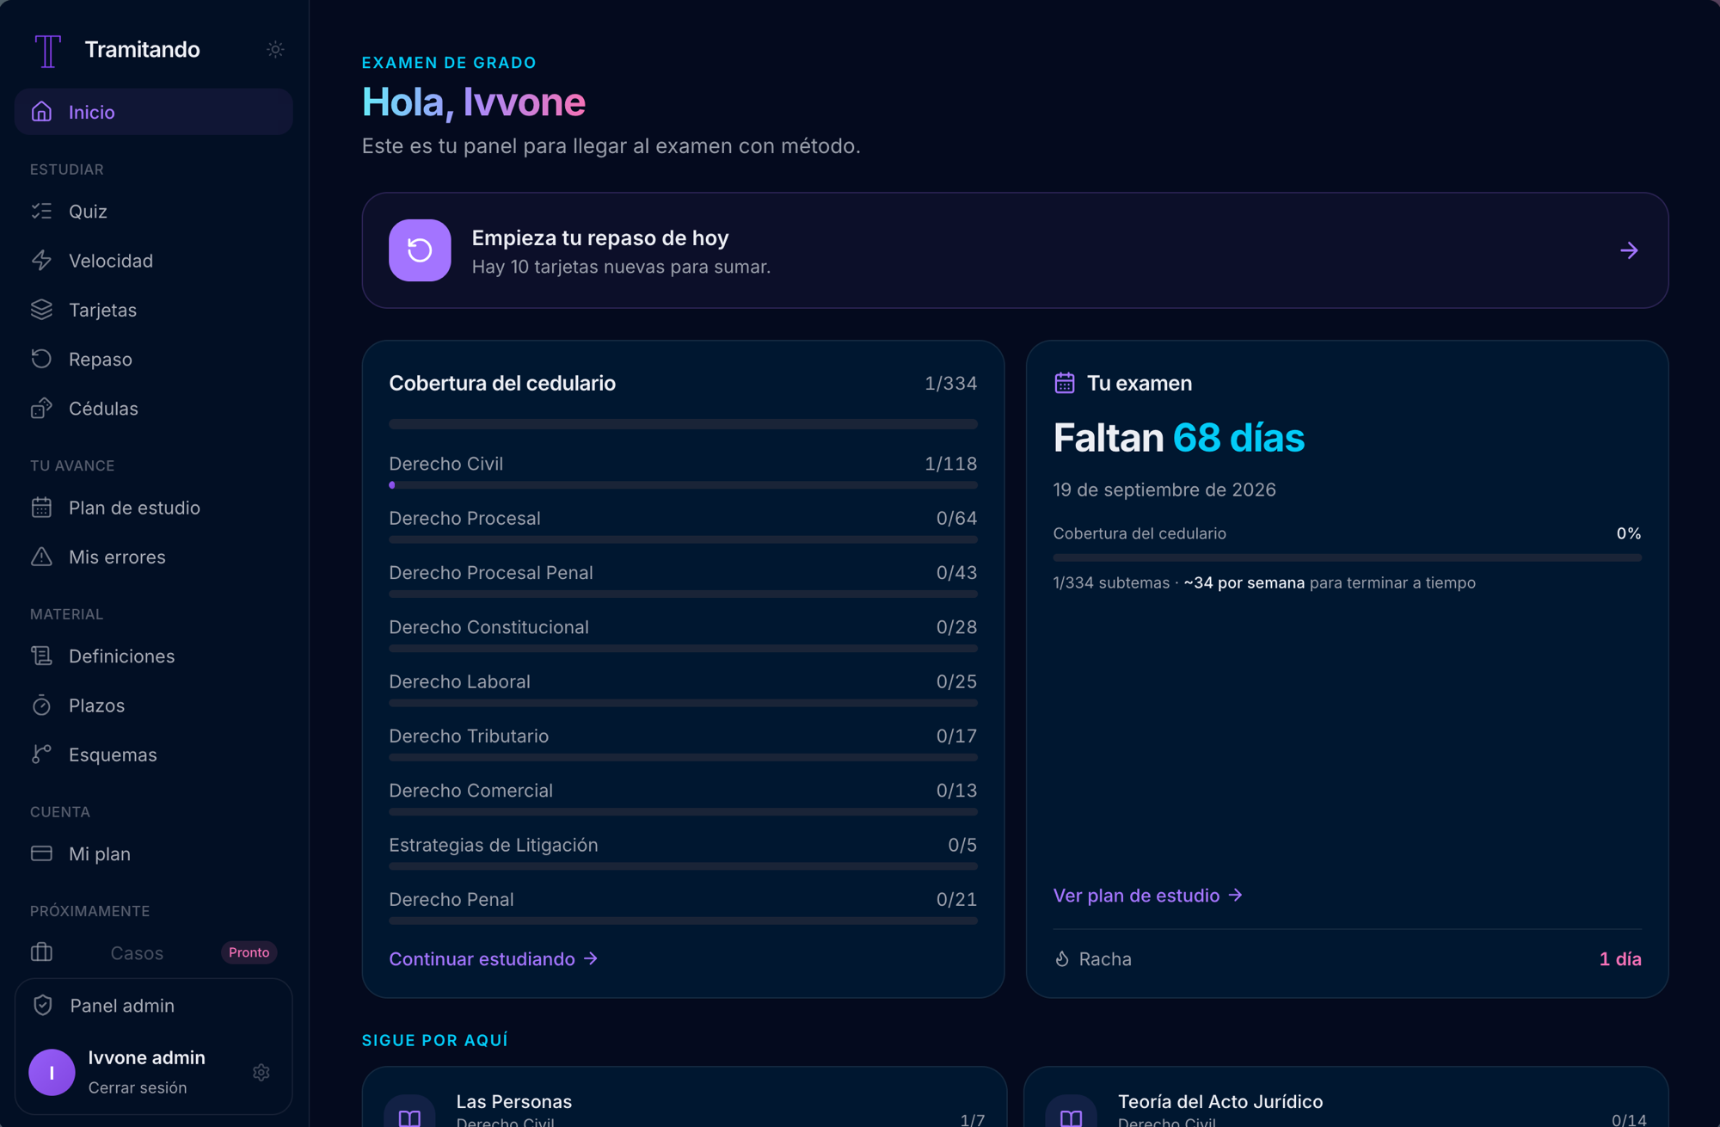This screenshot has height=1127, width=1720.
Task: Open Mi plan account page
Action: [154, 853]
